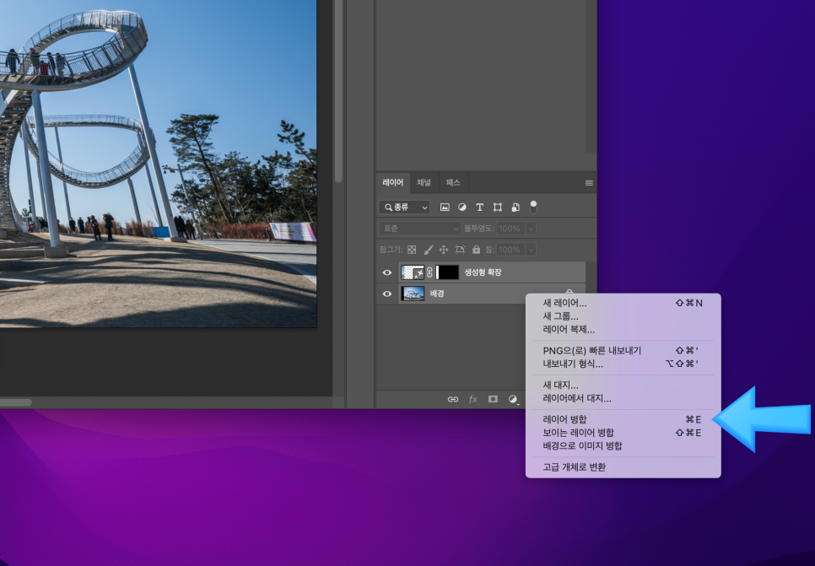The height and width of the screenshot is (566, 815).
Task: Lock position move-arrows icon
Action: point(444,250)
